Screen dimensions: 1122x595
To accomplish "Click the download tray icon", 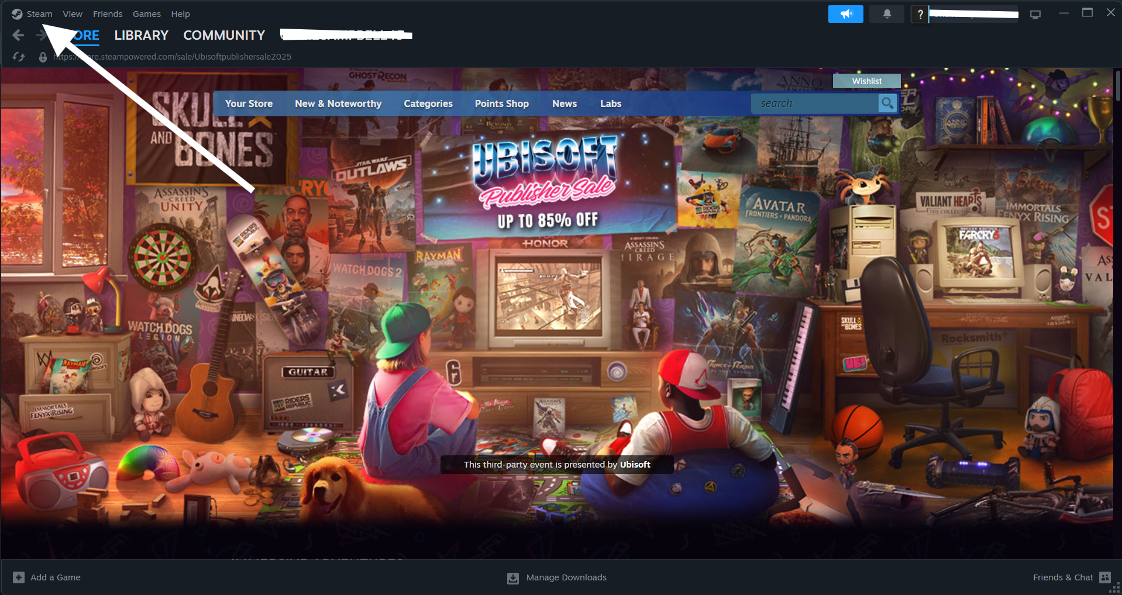I will pos(513,578).
